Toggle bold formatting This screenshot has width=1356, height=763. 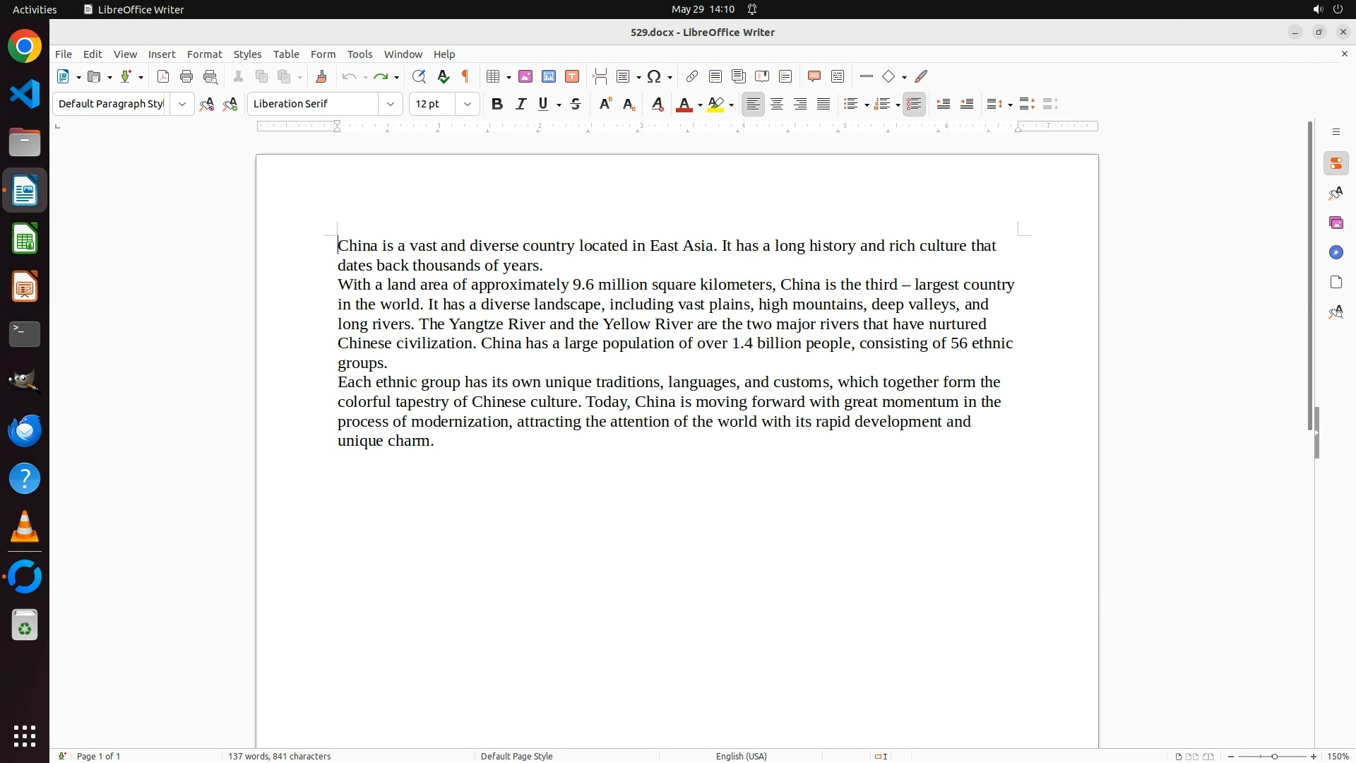pos(497,104)
